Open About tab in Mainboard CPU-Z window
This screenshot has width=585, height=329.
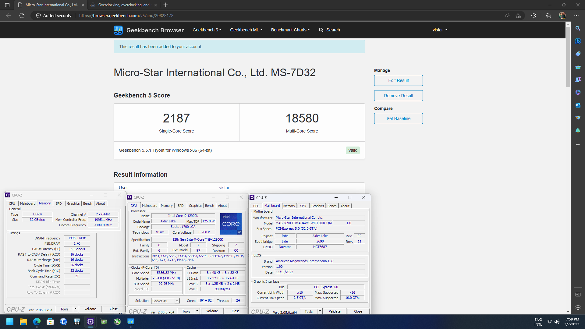tap(345, 206)
